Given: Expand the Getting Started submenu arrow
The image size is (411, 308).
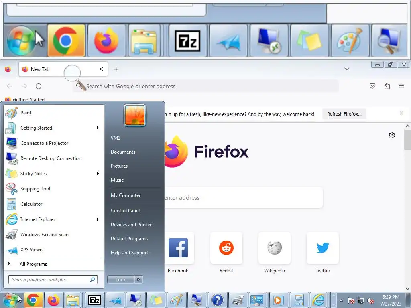Looking at the screenshot, I should click(98, 128).
